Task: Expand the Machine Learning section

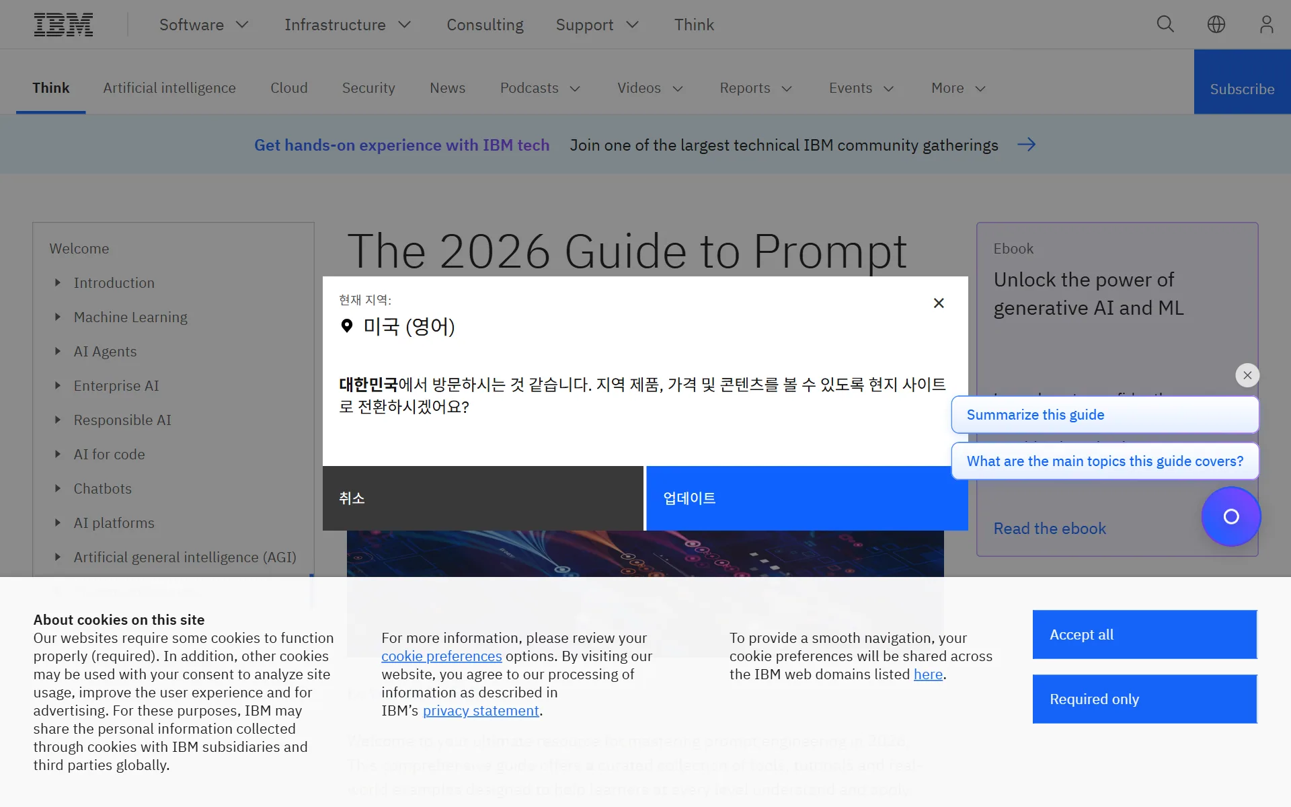Action: [x=58, y=317]
